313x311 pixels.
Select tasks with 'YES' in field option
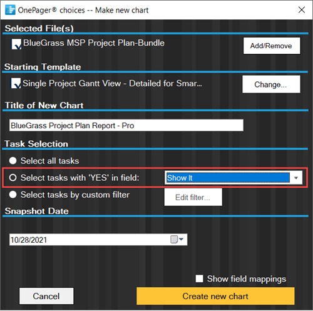(x=13, y=178)
